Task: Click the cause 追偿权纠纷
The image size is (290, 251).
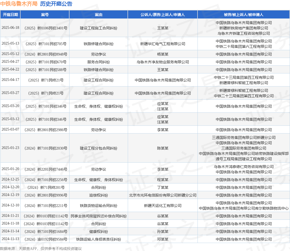Action: pos(98,195)
